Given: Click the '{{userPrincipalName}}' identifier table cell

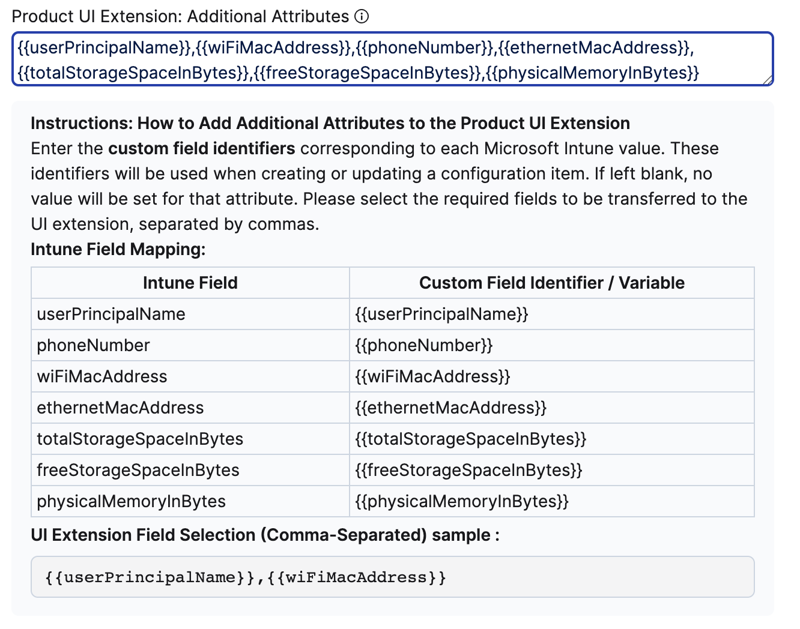Looking at the screenshot, I should tap(552, 314).
